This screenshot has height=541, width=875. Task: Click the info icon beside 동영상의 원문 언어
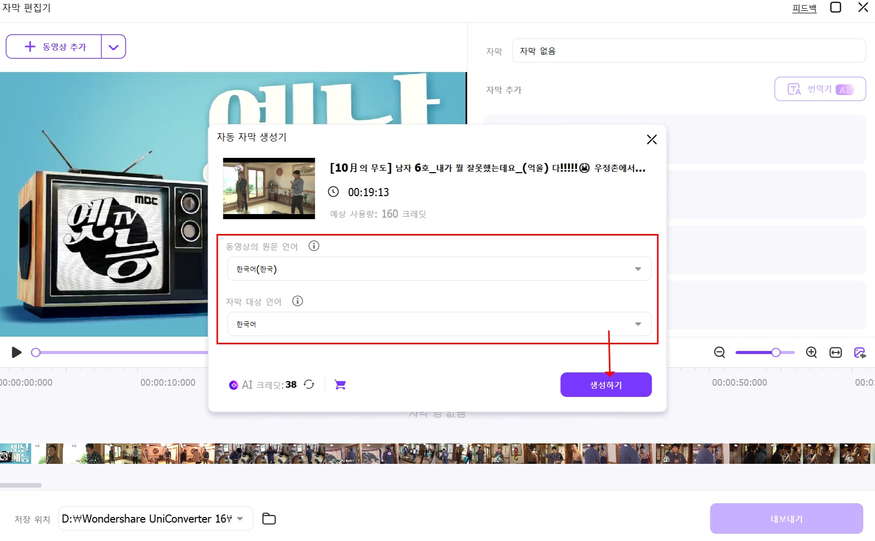coord(314,246)
